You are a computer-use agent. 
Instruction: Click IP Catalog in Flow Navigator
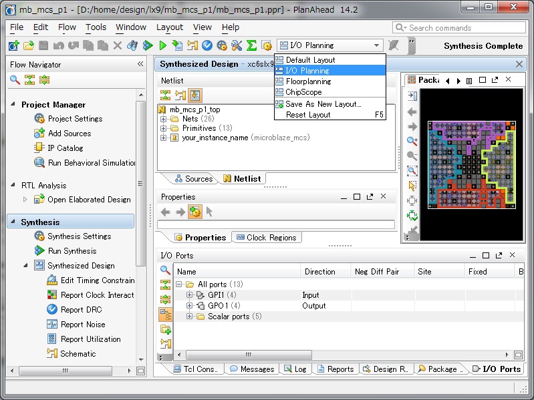click(65, 148)
